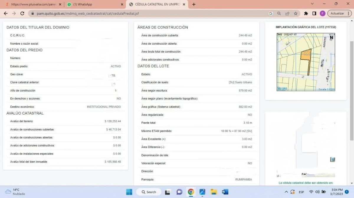Reload the page with the refresh icon
This screenshot has width=354, height=198.
click(22, 14)
